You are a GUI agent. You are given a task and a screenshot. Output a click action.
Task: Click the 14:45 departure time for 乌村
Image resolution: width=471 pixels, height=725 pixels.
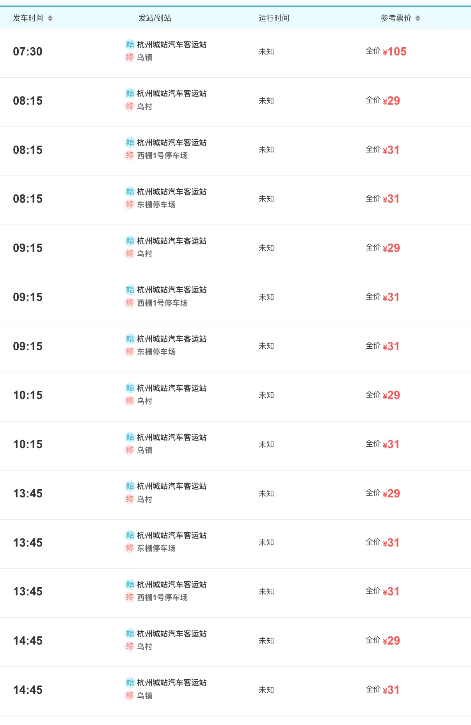tap(28, 641)
